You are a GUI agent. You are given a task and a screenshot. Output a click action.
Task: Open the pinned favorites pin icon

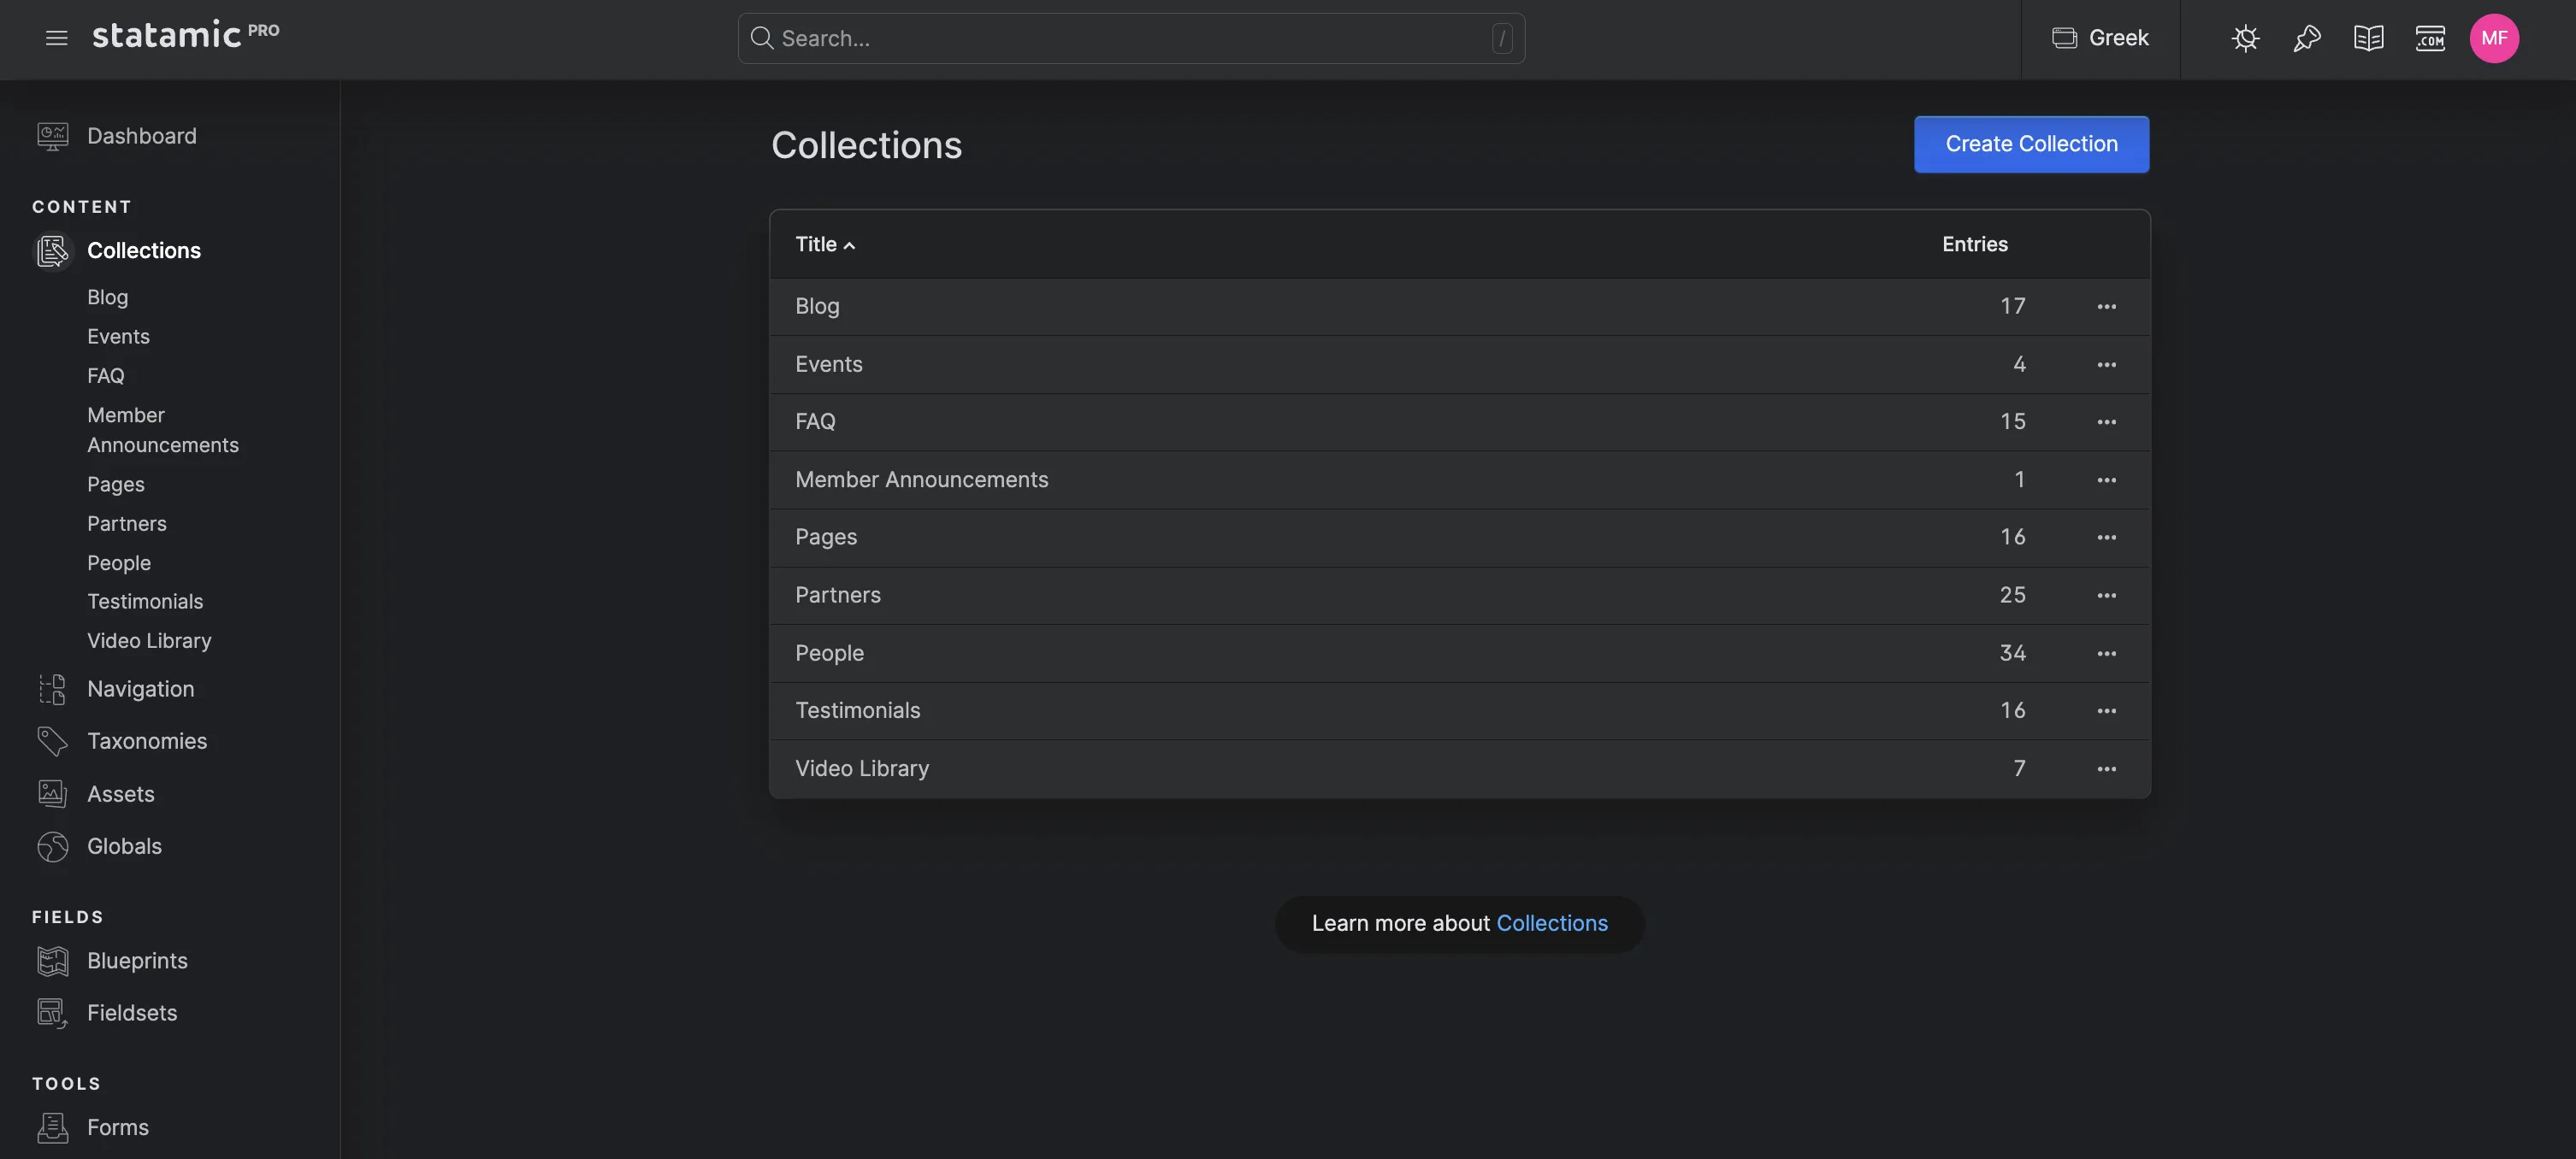click(x=2307, y=38)
